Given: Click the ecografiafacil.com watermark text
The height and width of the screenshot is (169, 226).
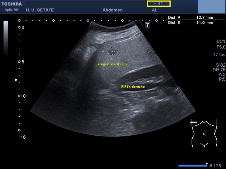Looking at the screenshot, I should pyautogui.click(x=112, y=64).
